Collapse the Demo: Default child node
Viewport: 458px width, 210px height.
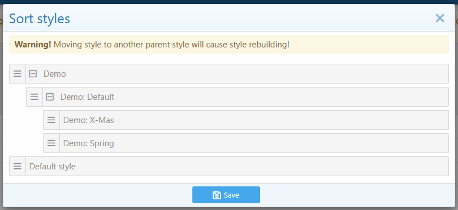coord(50,97)
